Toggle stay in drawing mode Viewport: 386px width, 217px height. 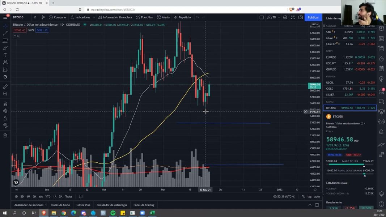click(5, 111)
